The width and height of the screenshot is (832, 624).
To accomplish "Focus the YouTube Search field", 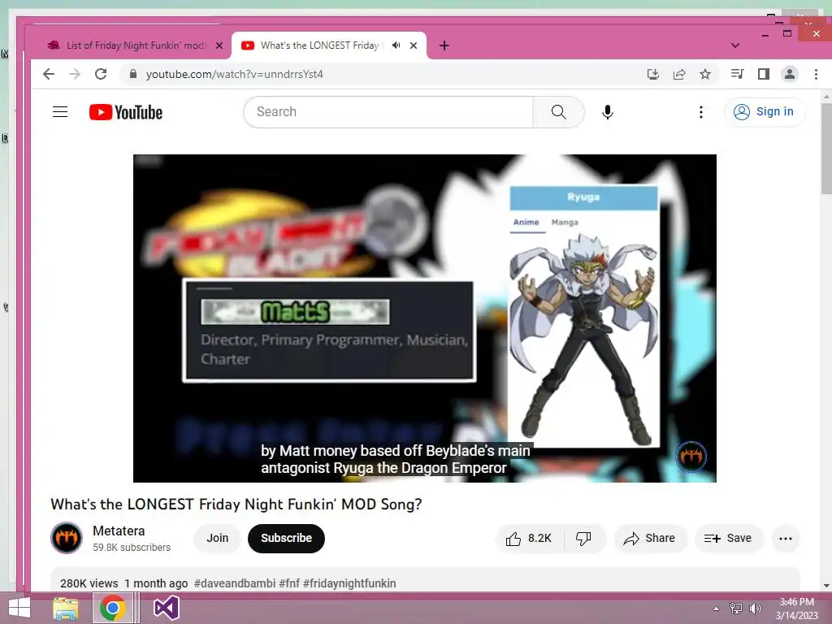I will click(x=388, y=112).
